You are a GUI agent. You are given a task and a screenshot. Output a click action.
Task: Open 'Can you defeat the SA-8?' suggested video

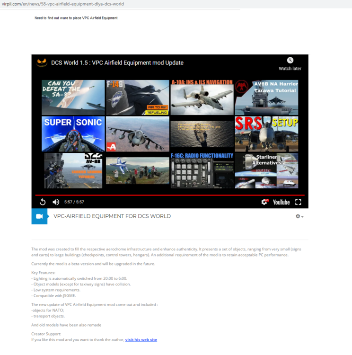73,98
